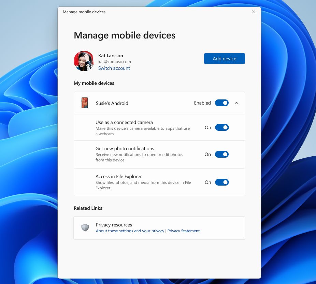This screenshot has height=284, width=316.
Task: Collapse the Susie's Android device section
Action: pyautogui.click(x=236, y=103)
